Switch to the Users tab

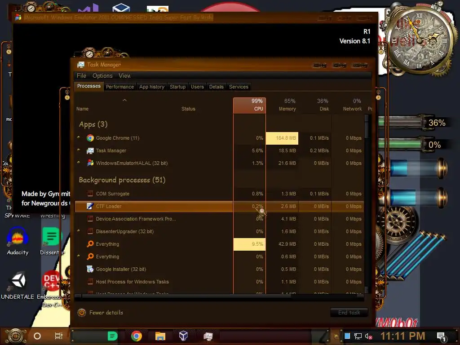click(x=197, y=87)
